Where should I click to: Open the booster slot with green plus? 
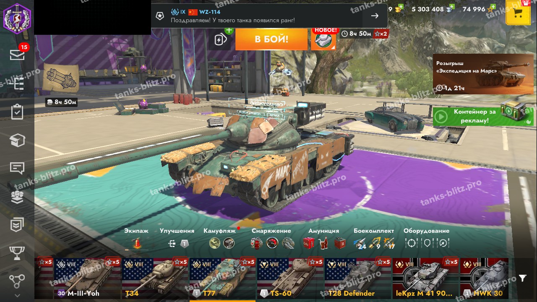(x=222, y=39)
